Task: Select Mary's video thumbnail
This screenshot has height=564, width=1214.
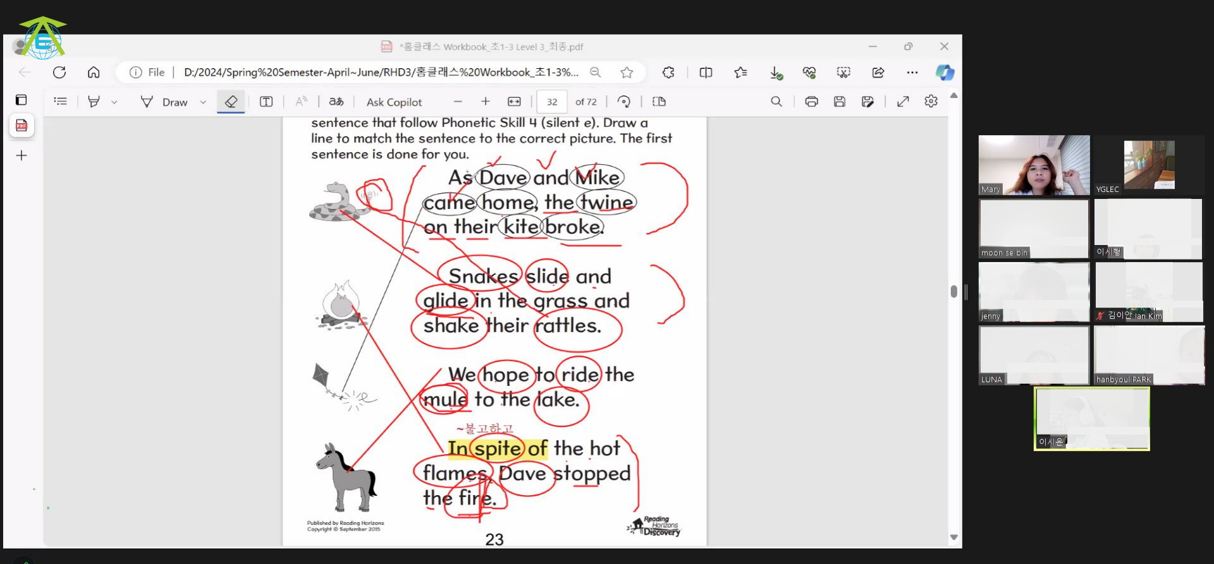Action: pyautogui.click(x=1034, y=165)
